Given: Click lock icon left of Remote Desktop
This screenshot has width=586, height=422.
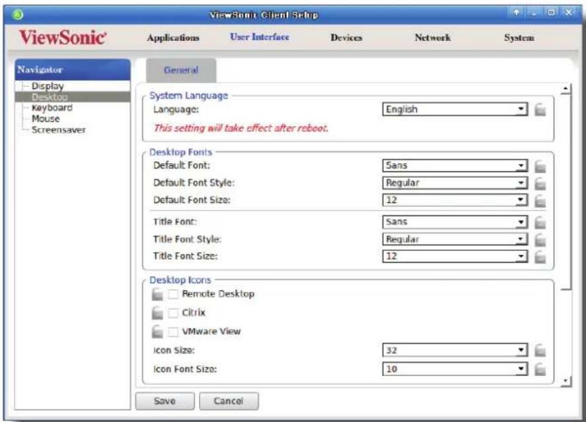Looking at the screenshot, I should [x=157, y=295].
